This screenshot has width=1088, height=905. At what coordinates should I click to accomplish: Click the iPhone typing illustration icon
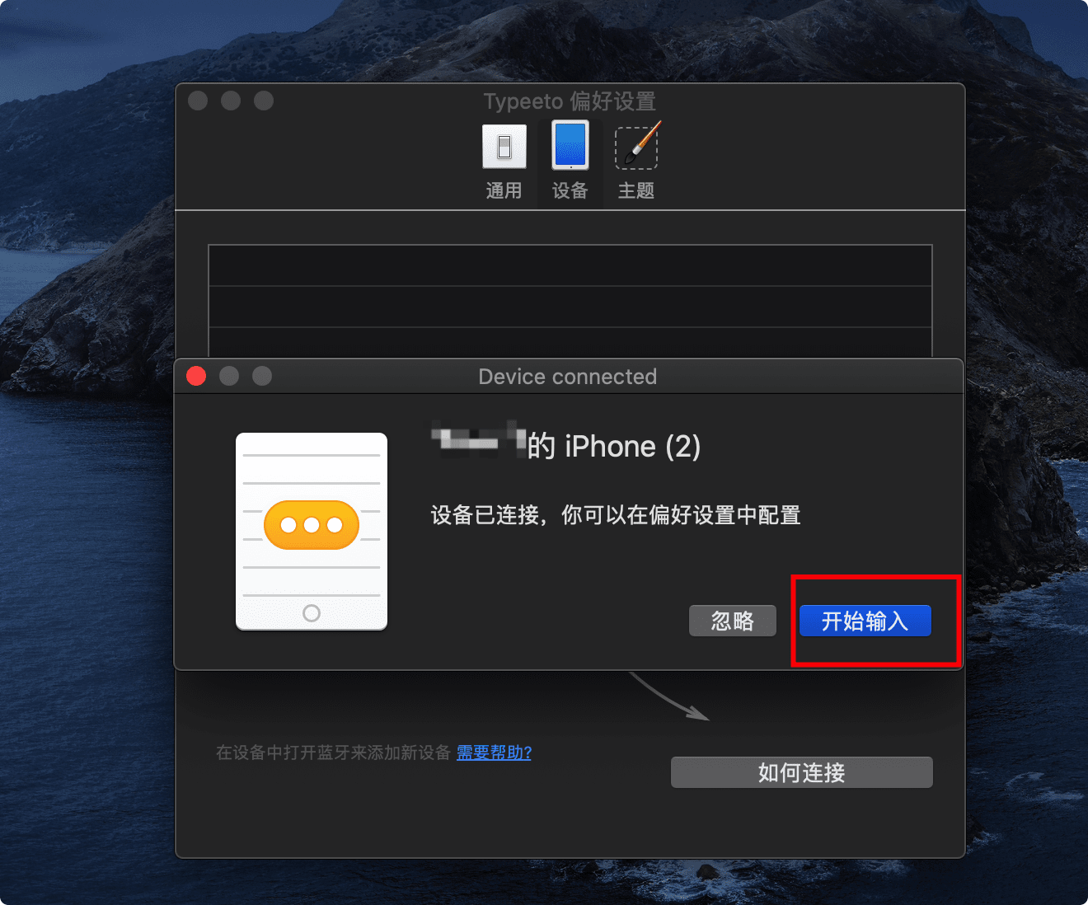tap(312, 532)
